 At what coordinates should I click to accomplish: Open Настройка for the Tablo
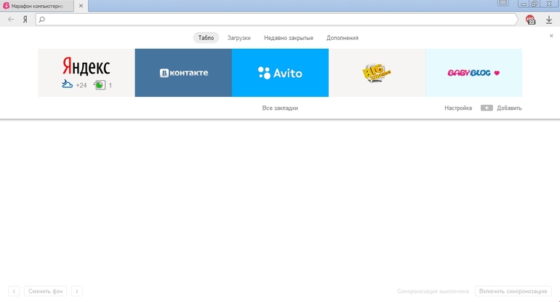point(458,108)
